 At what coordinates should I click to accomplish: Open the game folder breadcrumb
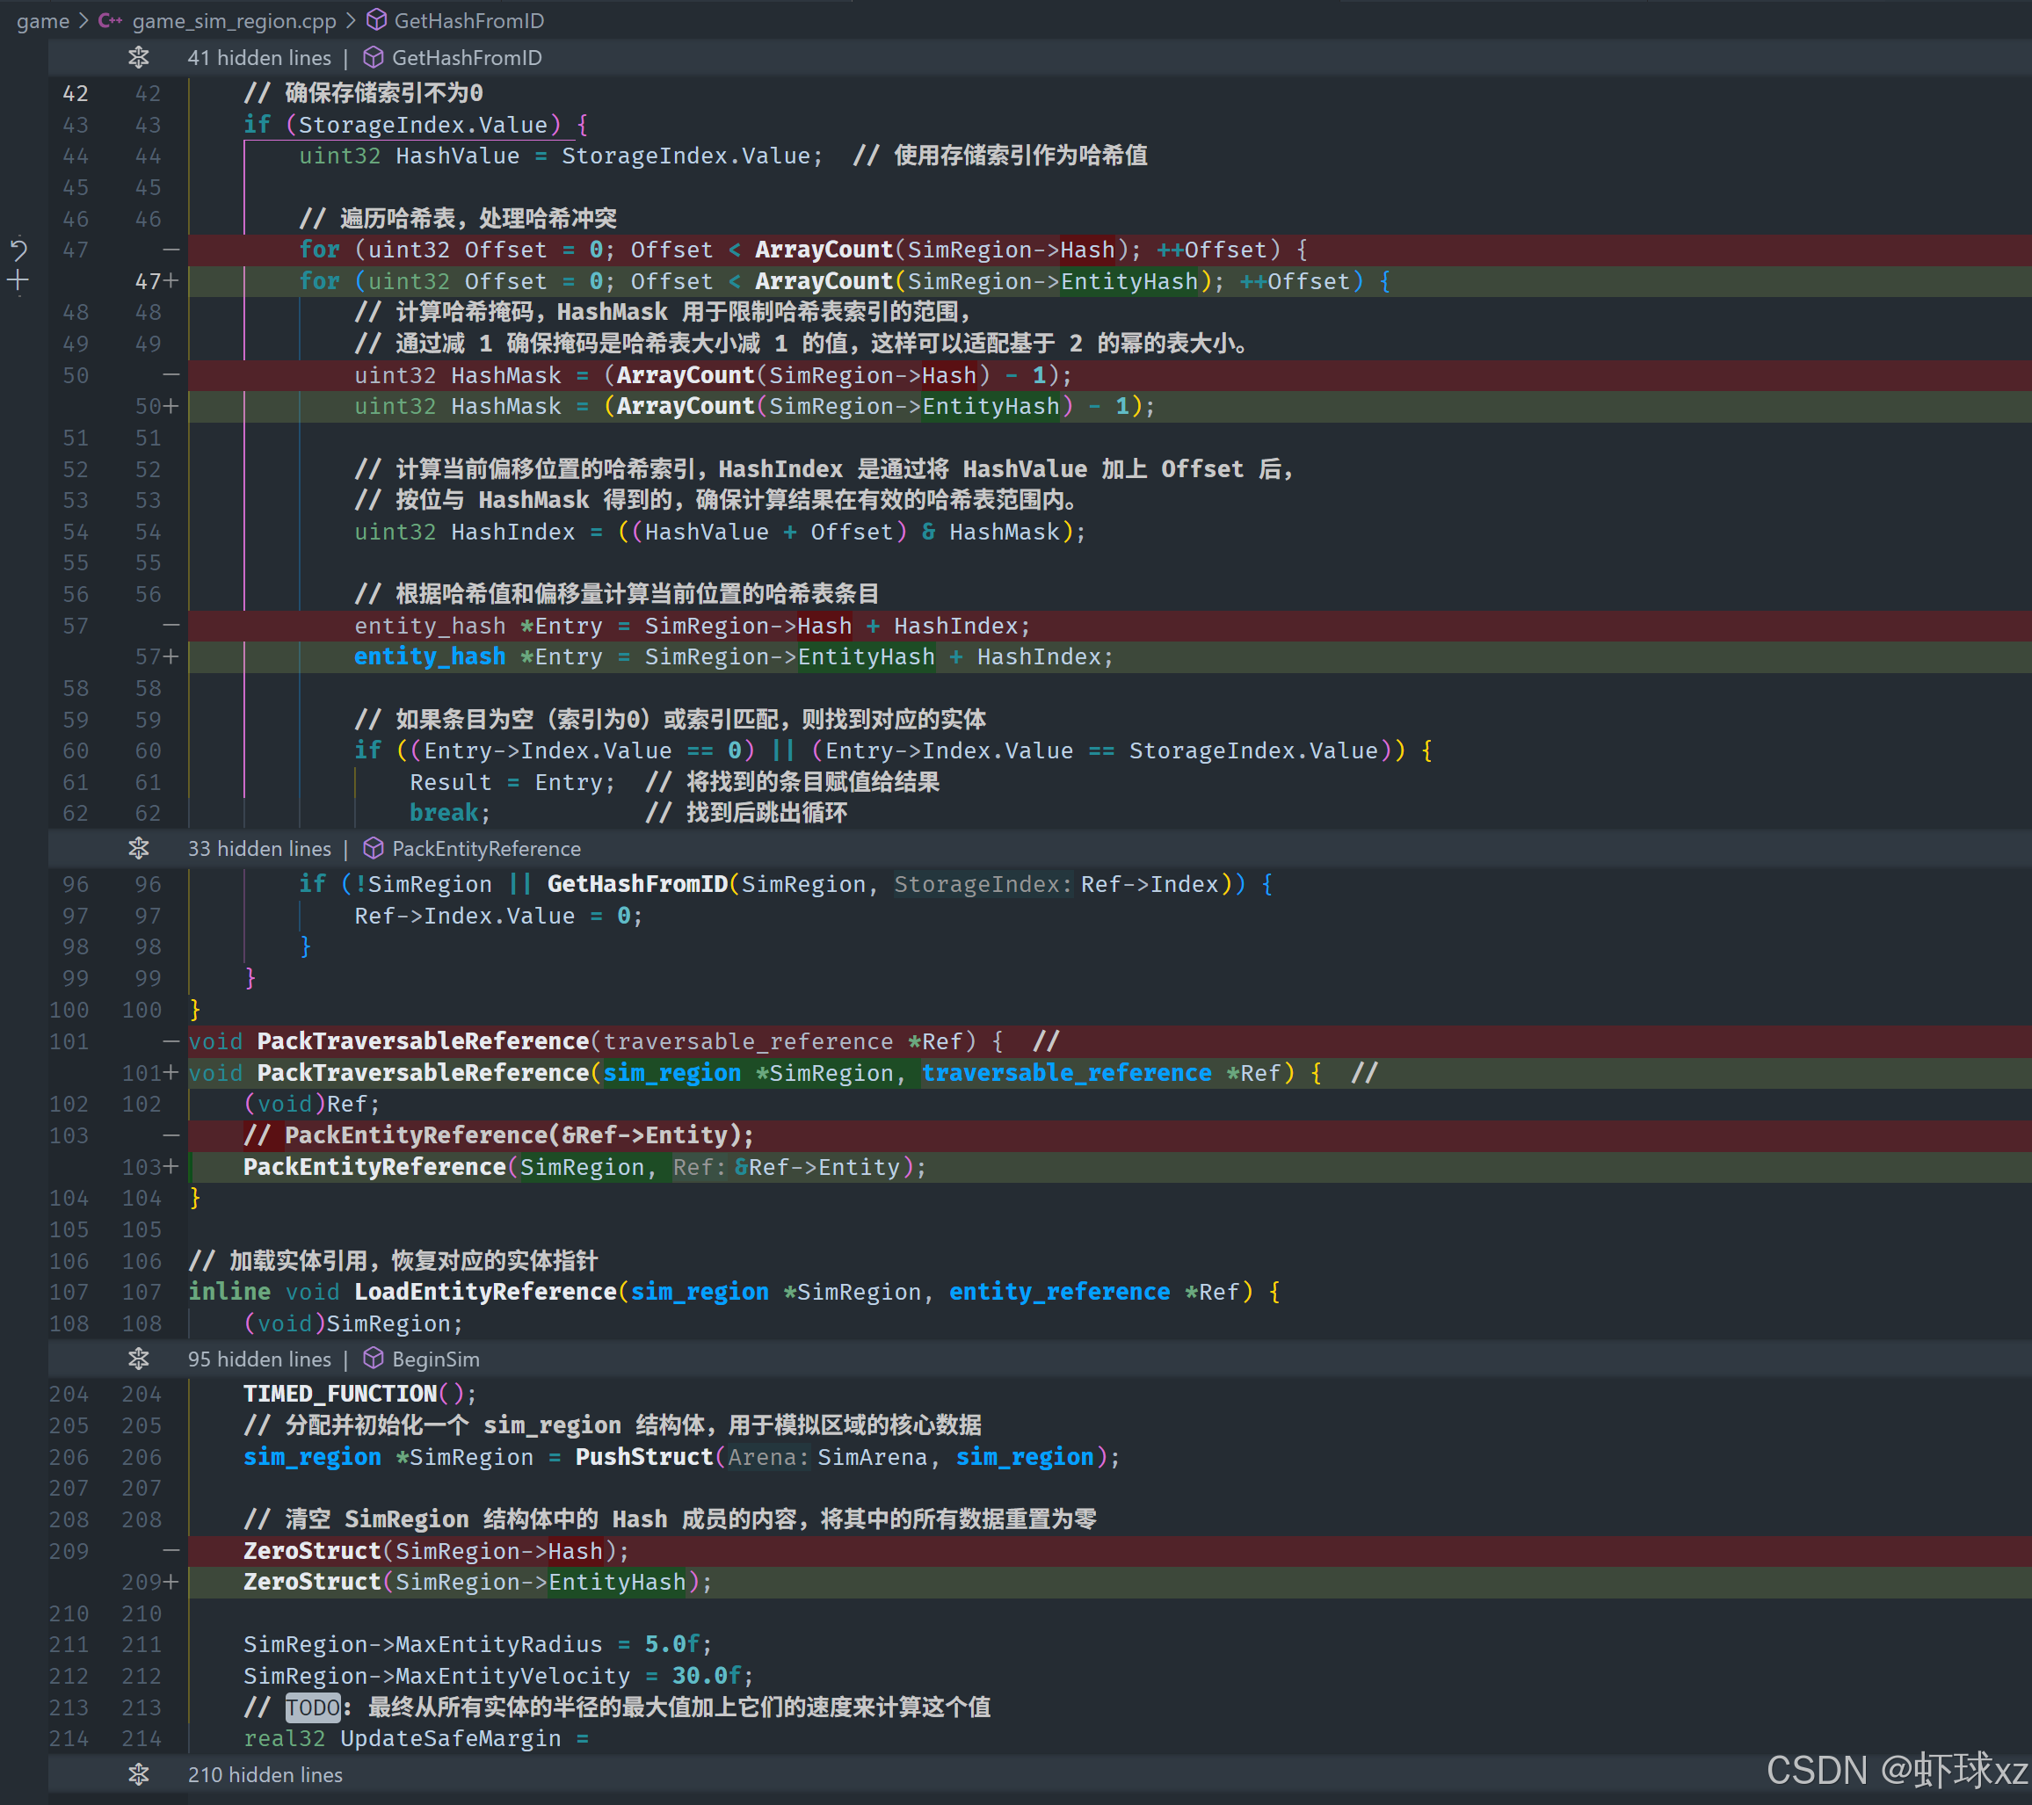pyautogui.click(x=43, y=21)
